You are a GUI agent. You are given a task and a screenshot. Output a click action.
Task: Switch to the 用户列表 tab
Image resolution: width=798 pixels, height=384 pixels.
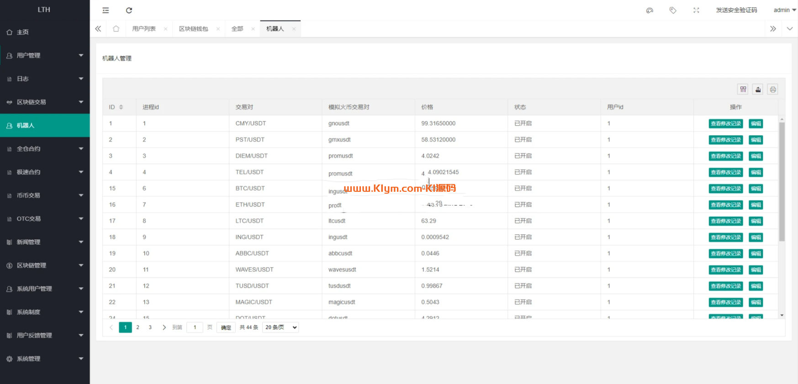coord(144,29)
